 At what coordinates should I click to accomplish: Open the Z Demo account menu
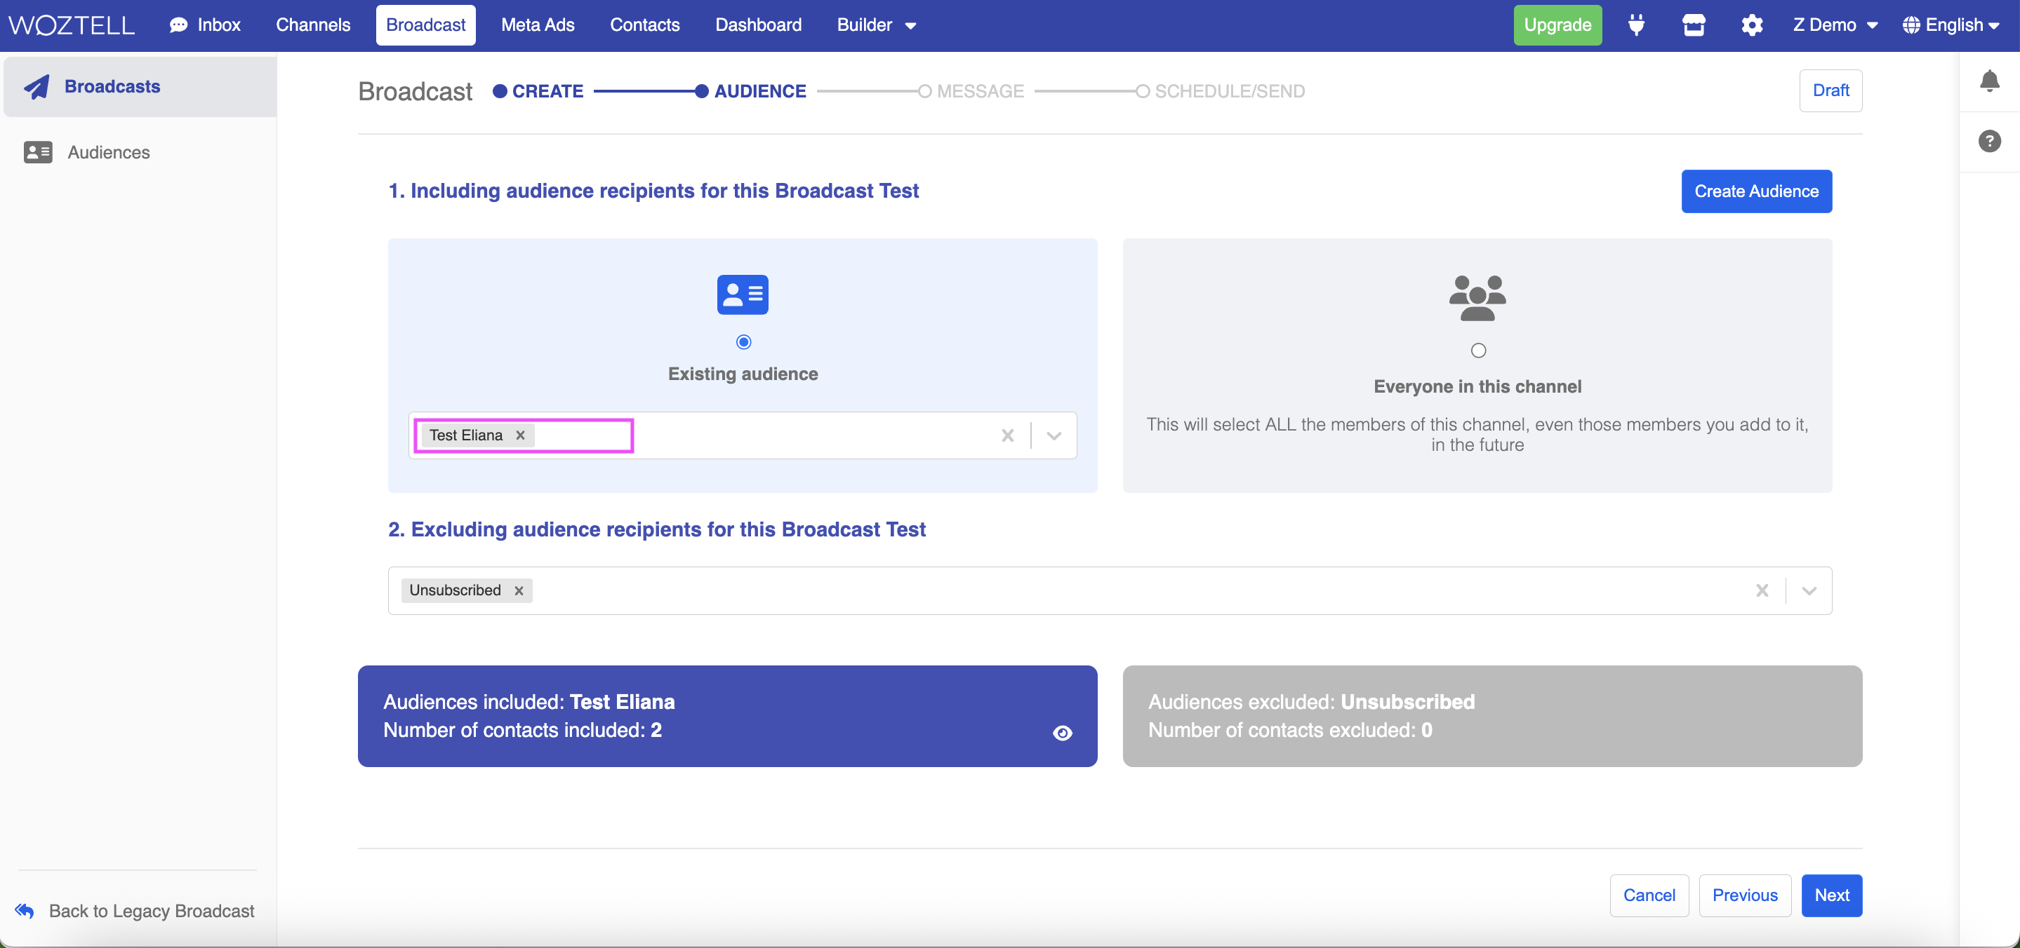coord(1835,25)
